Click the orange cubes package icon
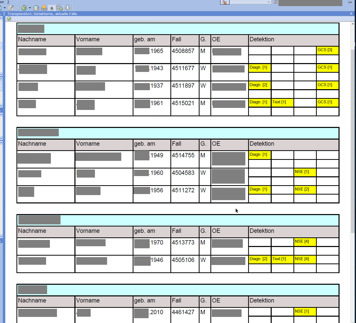356x323 pixels. coord(44,8)
